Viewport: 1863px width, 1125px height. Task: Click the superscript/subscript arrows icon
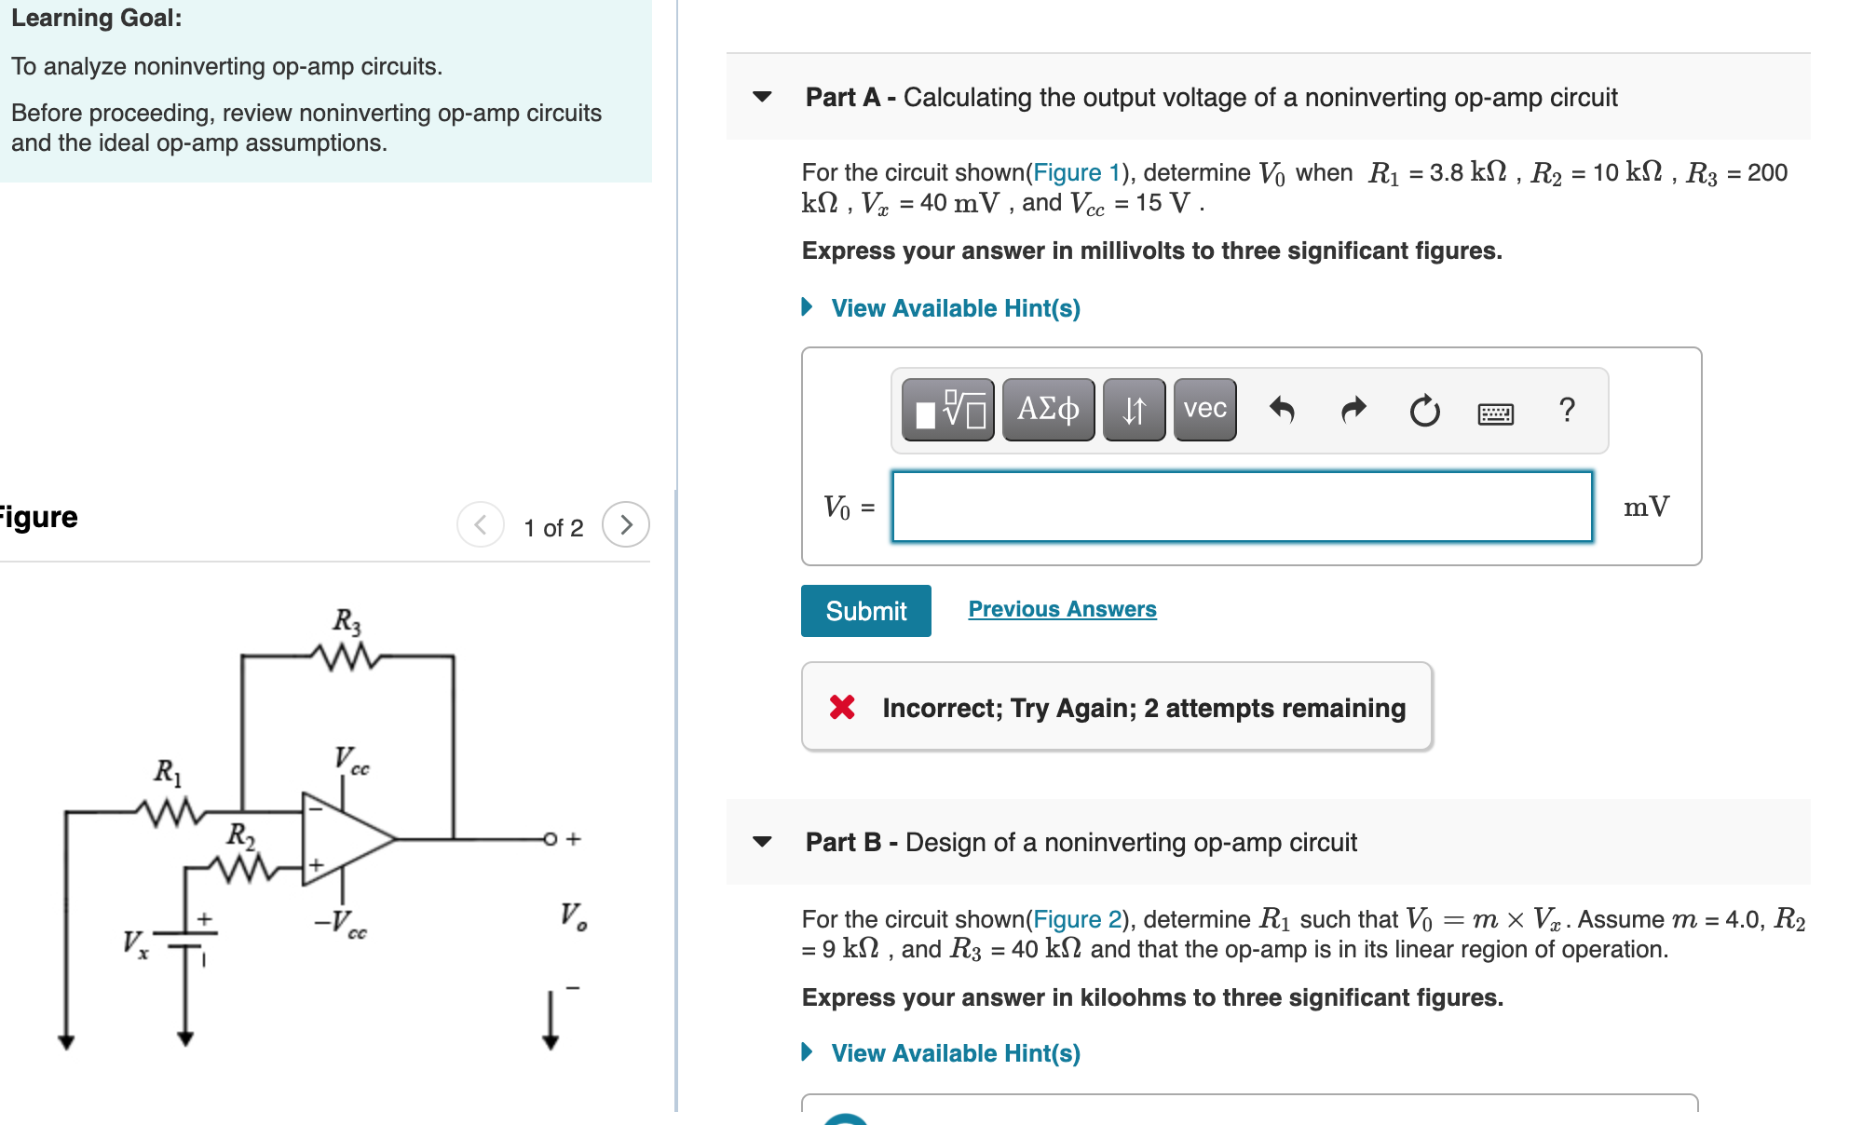(x=1132, y=409)
